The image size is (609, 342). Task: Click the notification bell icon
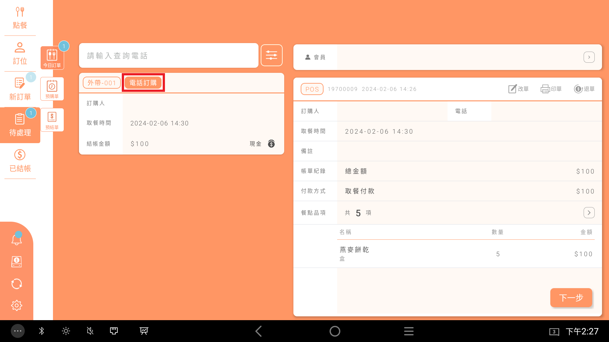[16, 239]
